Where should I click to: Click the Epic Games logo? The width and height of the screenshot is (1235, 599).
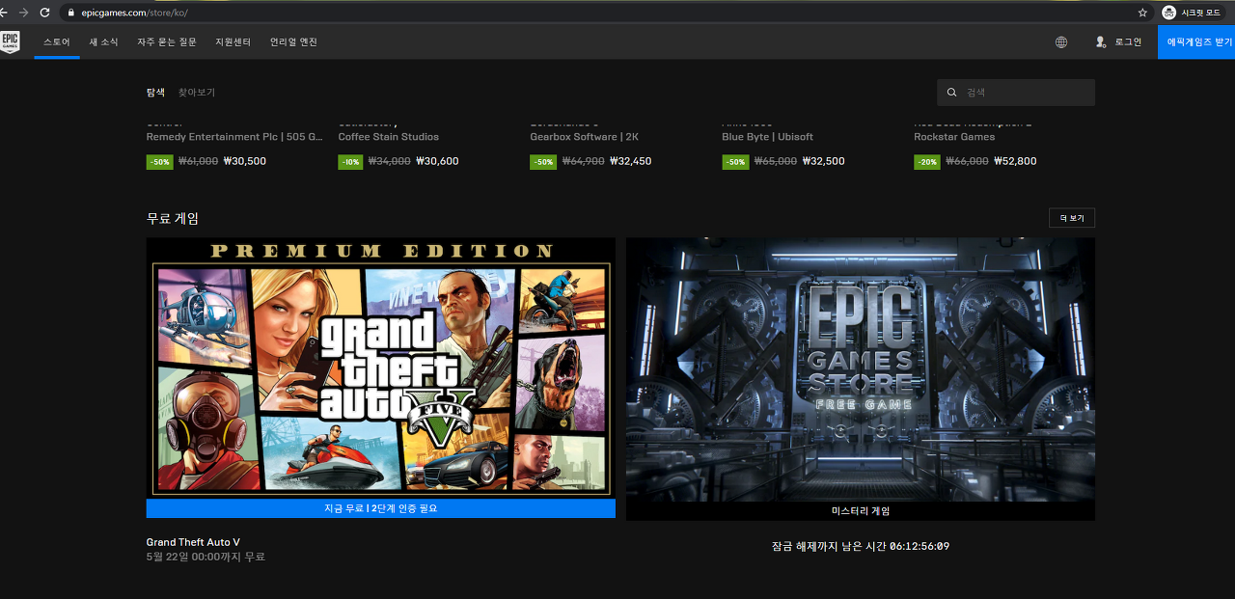coord(10,41)
